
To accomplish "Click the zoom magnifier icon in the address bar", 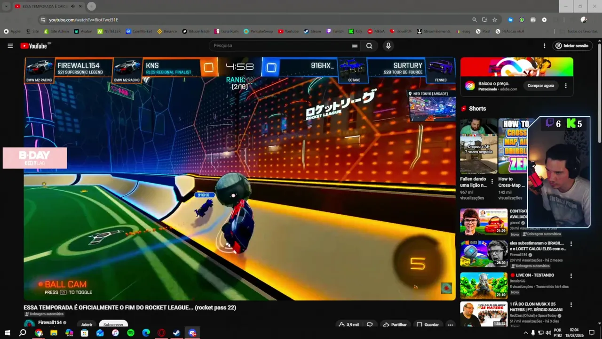I will click(x=474, y=20).
